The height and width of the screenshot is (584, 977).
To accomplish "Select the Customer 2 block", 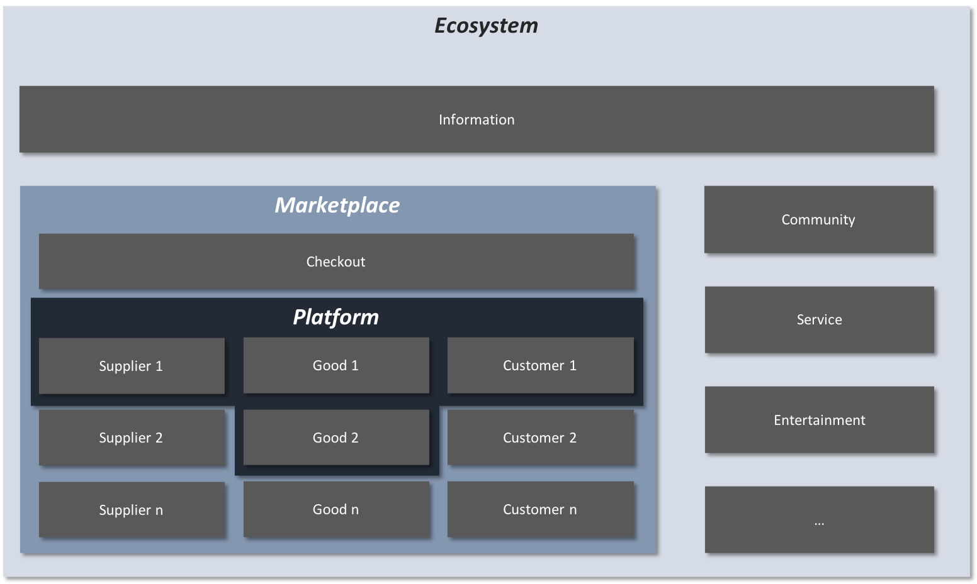I will tap(540, 438).
